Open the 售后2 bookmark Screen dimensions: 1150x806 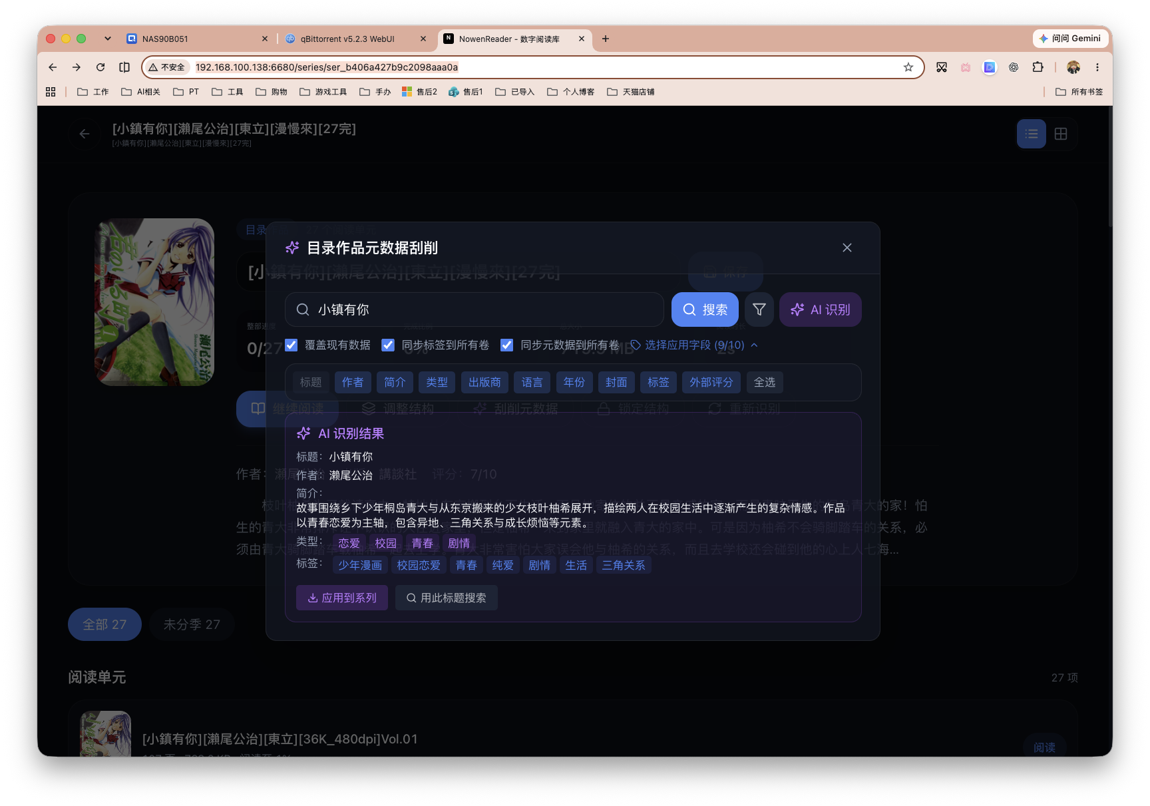420,92
